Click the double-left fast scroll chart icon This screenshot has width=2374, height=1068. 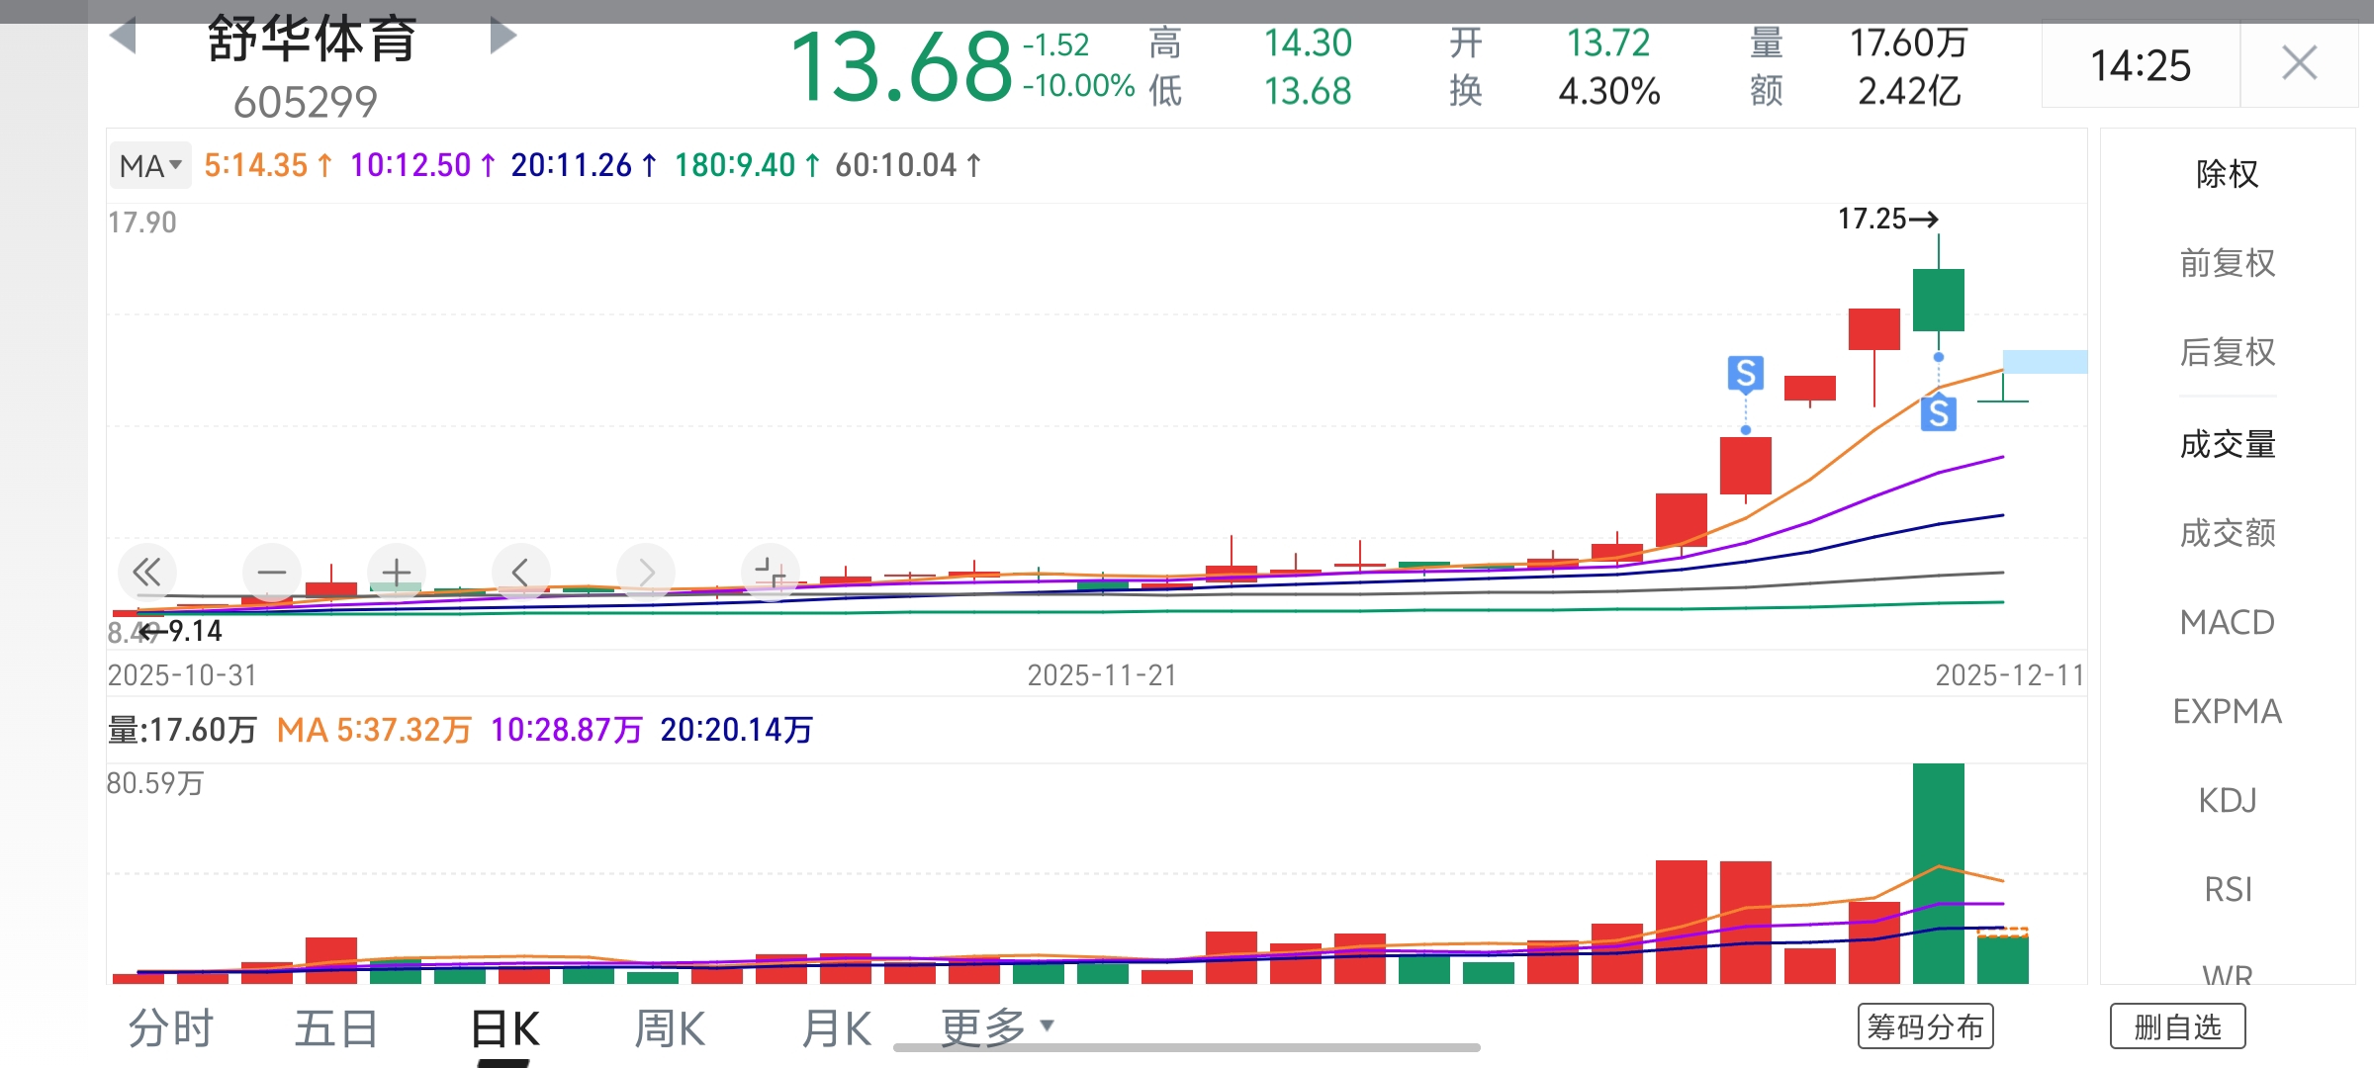coord(147,572)
